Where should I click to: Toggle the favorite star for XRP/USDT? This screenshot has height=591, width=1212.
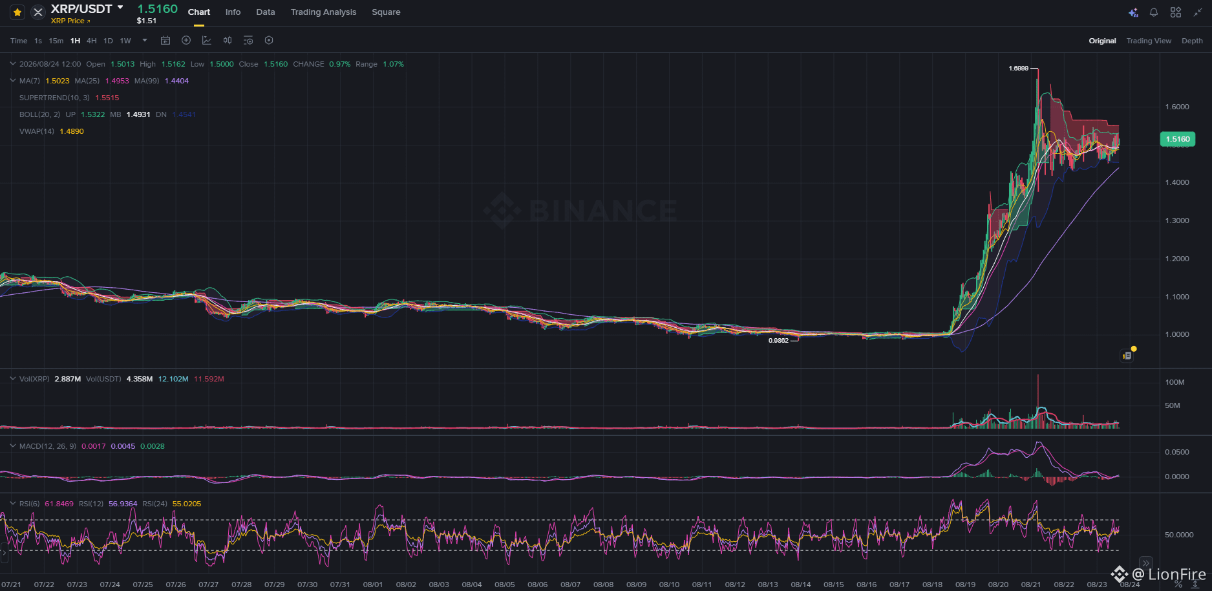point(17,12)
